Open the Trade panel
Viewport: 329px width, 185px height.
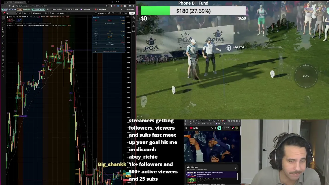[125, 13]
